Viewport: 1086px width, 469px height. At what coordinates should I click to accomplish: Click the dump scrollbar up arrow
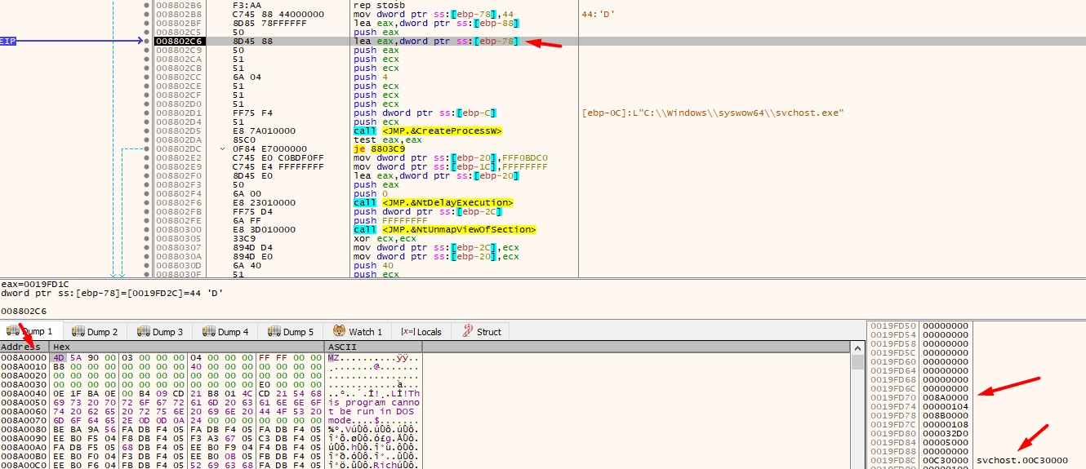tap(857, 347)
